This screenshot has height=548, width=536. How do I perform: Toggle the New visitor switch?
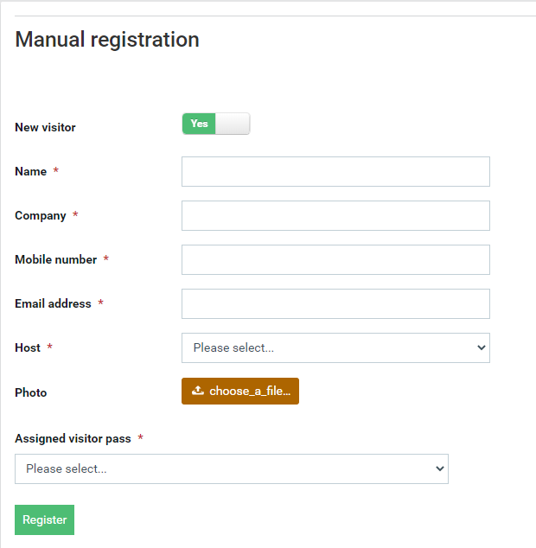(x=215, y=124)
